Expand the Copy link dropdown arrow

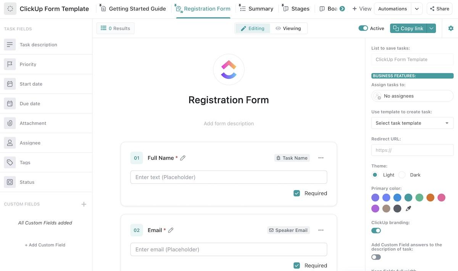[431, 28]
